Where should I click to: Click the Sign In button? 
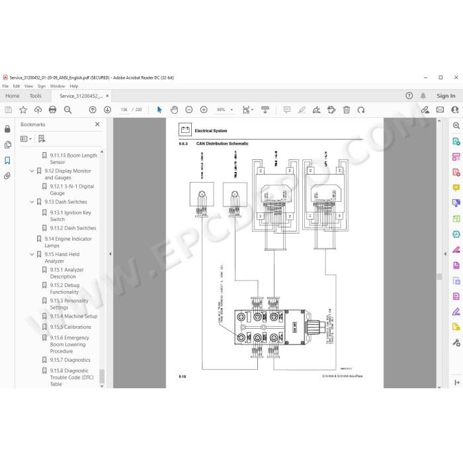click(x=446, y=96)
